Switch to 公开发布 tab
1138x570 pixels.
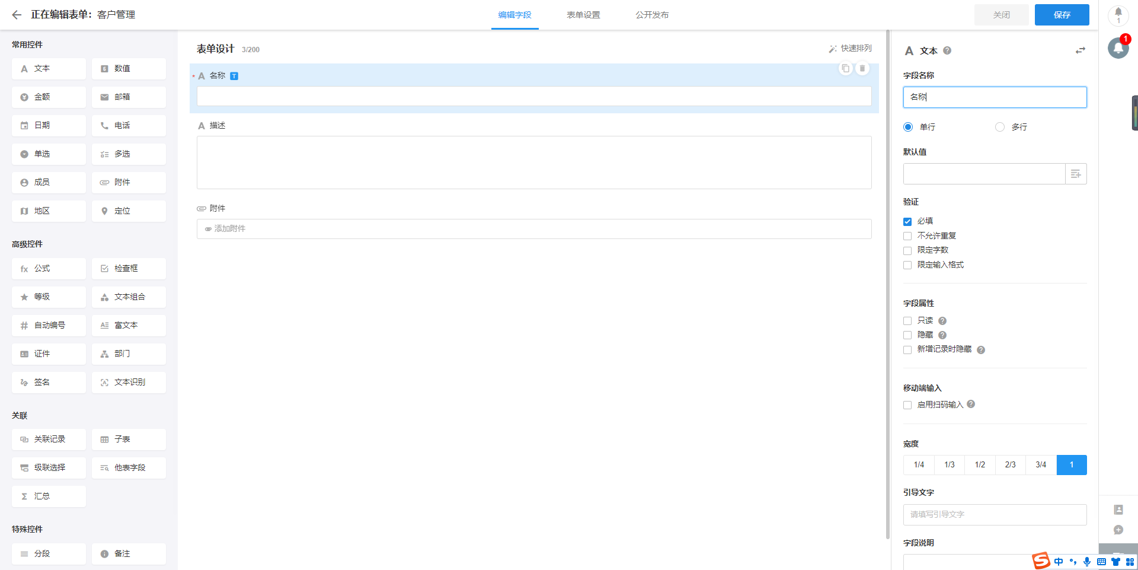[652, 15]
